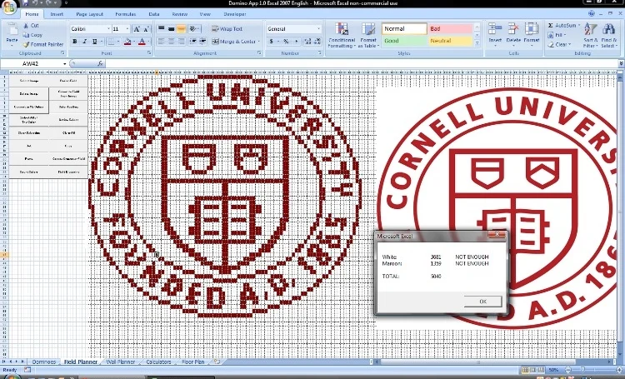Toggle Center horizontal alignment
This screenshot has width=625, height=379.
tap(171, 42)
